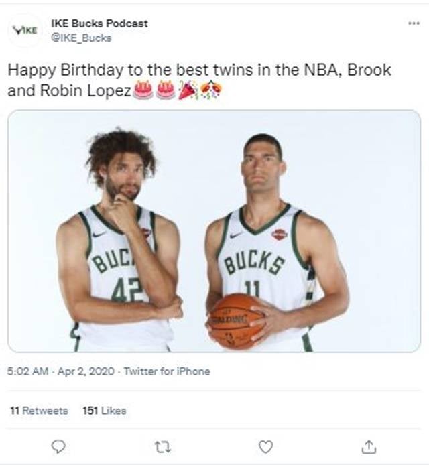Click the Apr 2, 2020 date
The image size is (429, 465).
tap(86, 371)
